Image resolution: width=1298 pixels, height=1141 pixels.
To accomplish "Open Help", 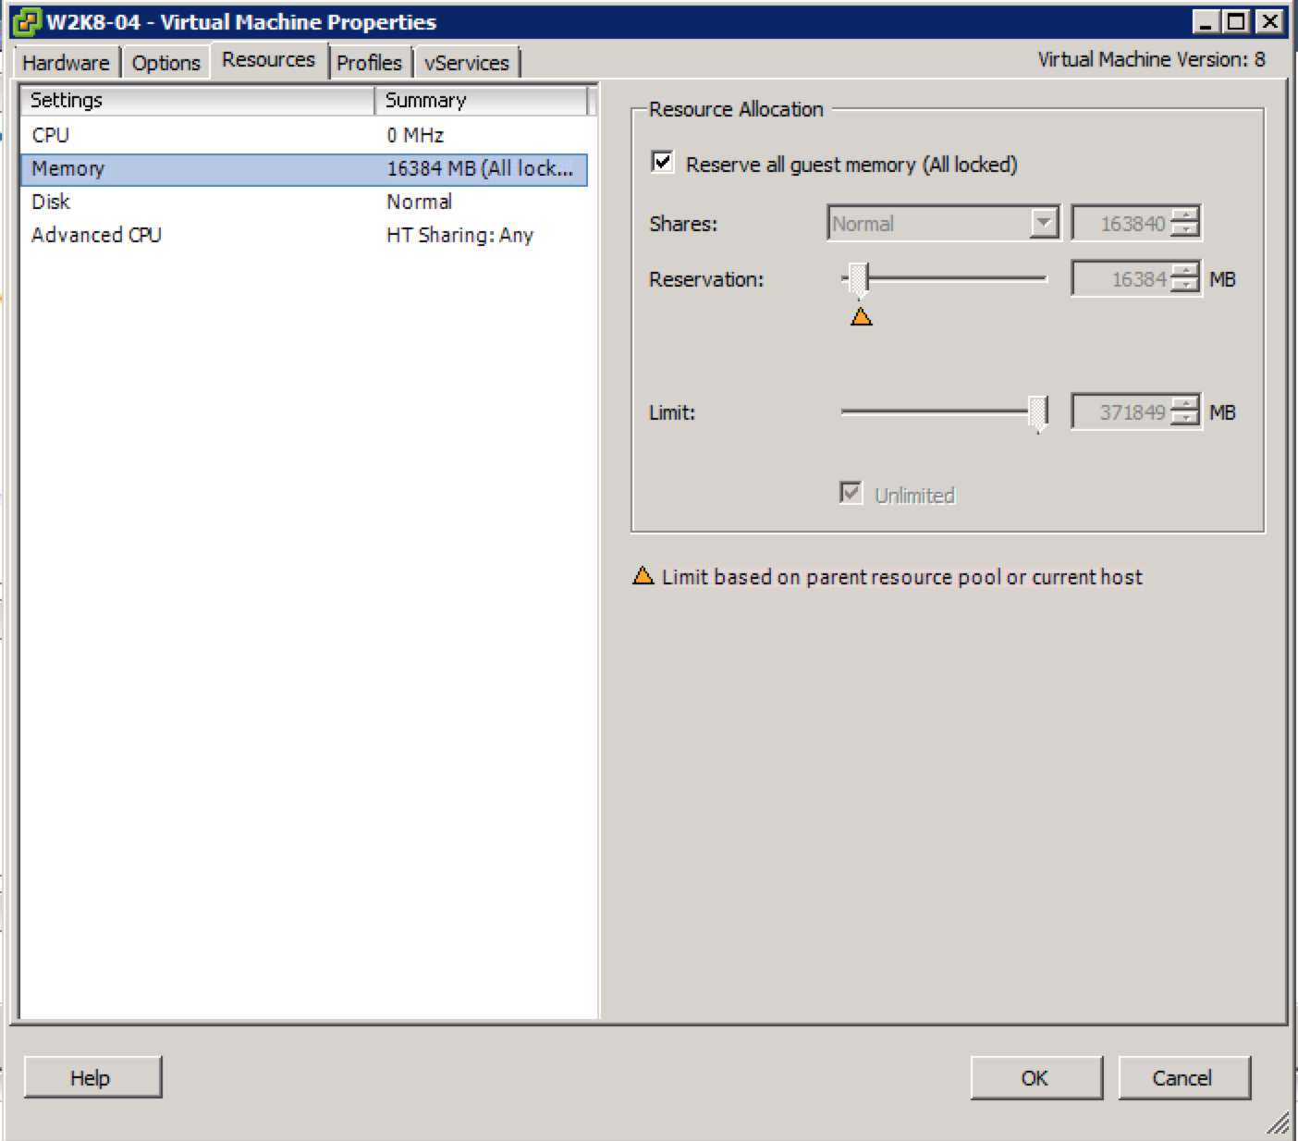I will coord(91,1077).
